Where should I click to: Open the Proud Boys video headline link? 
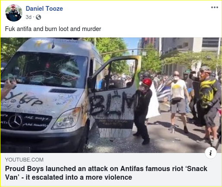pos(106,173)
